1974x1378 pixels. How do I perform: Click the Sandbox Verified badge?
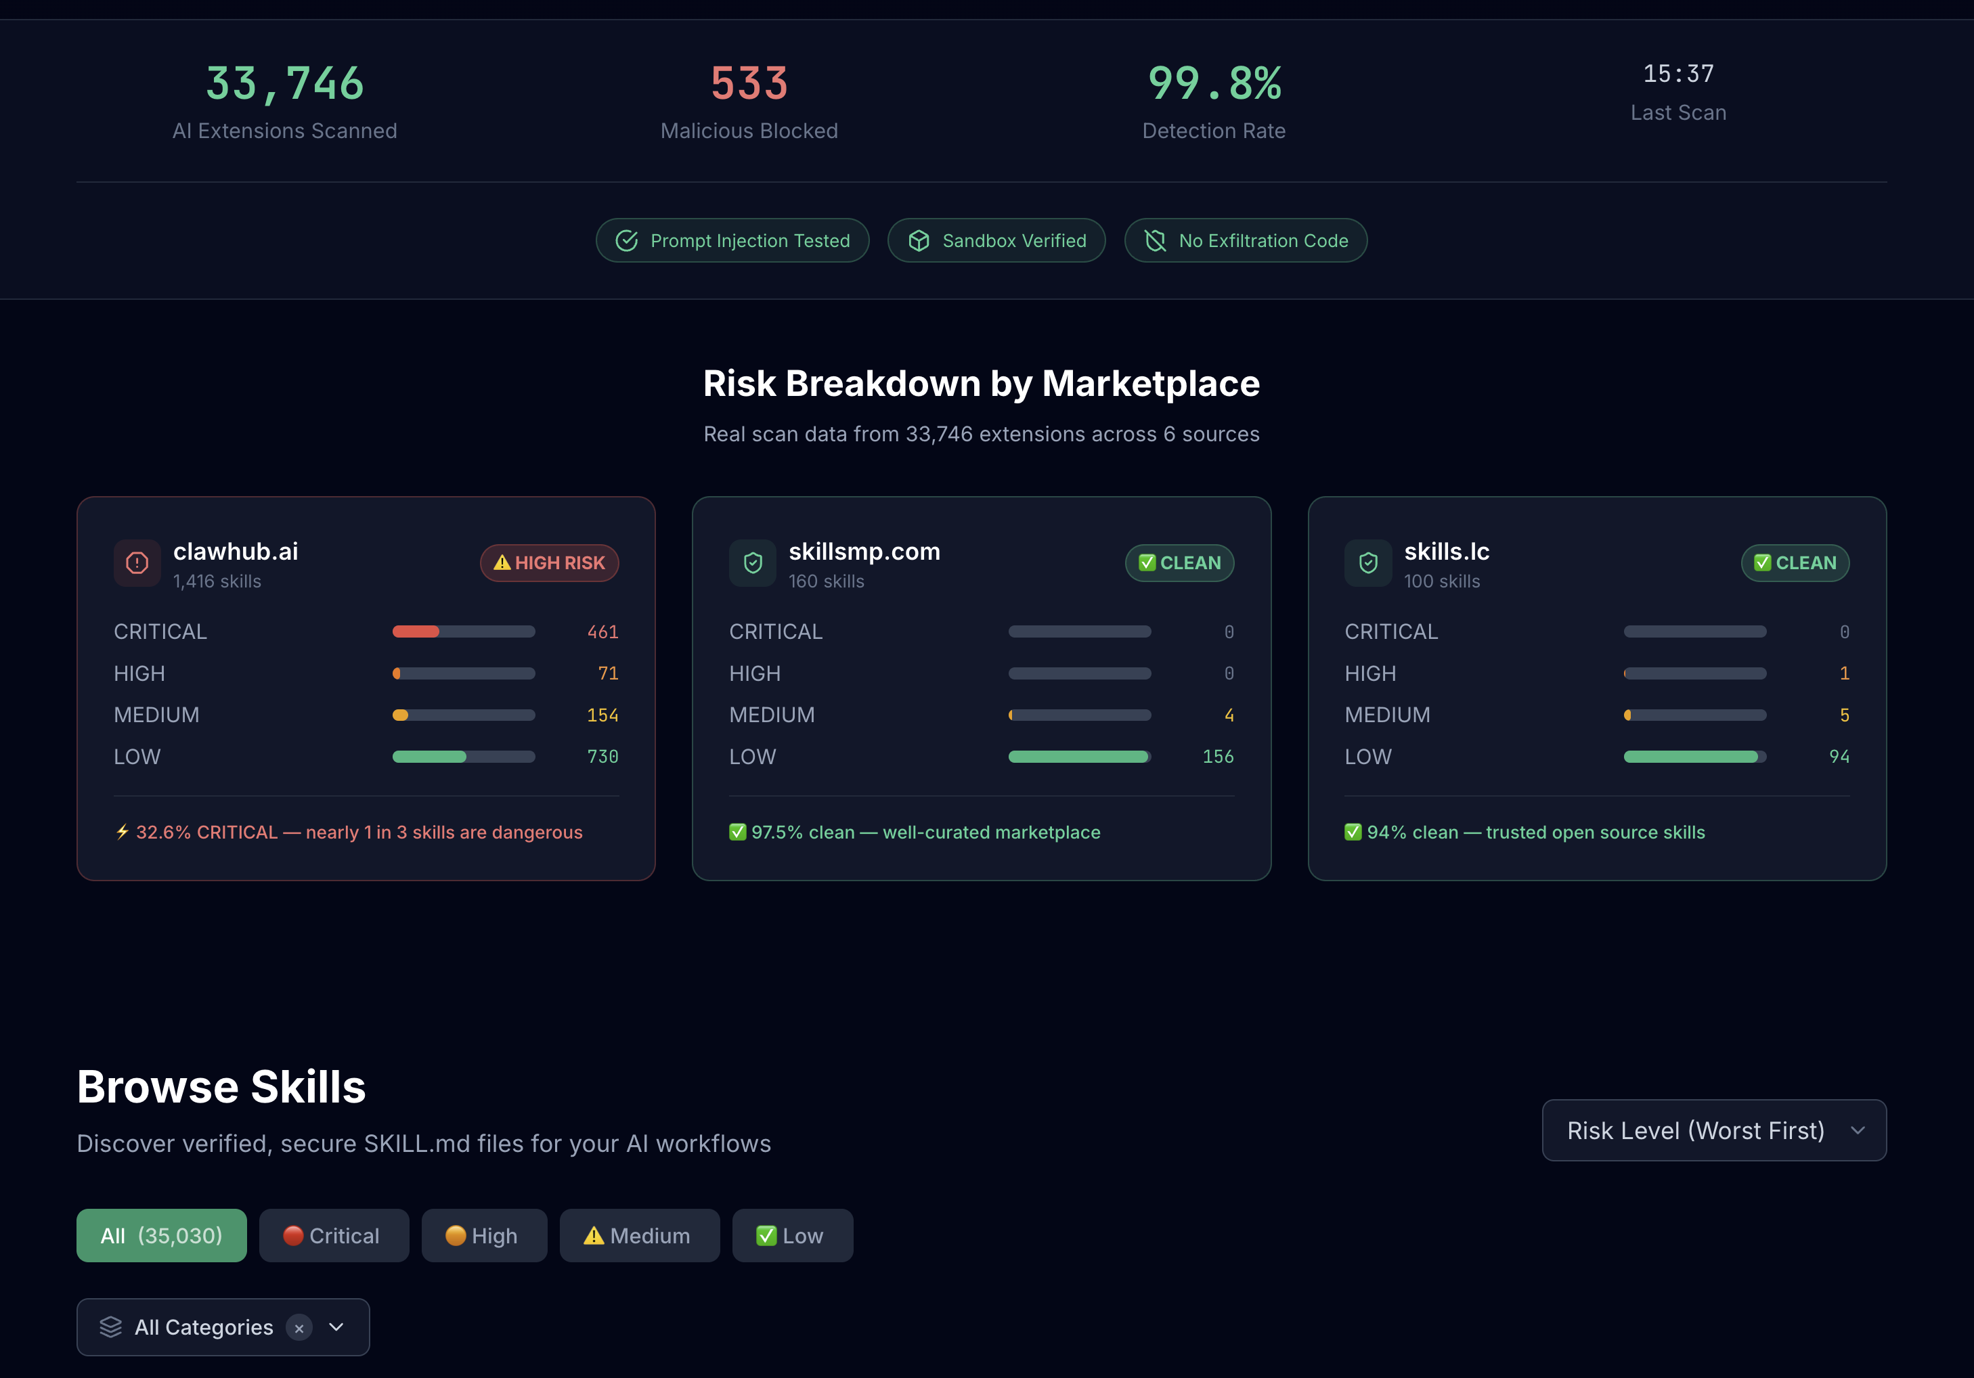click(996, 241)
